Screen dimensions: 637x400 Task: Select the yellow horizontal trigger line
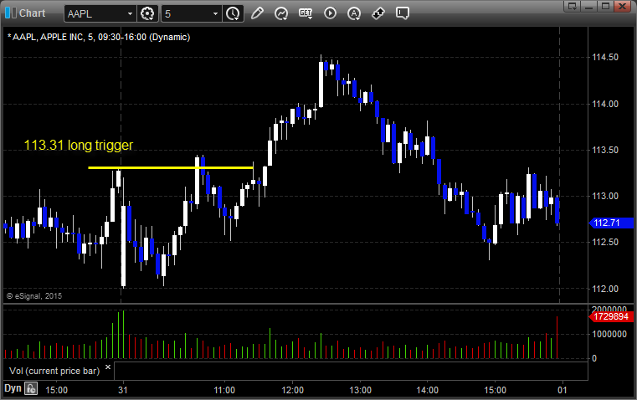tap(171, 167)
